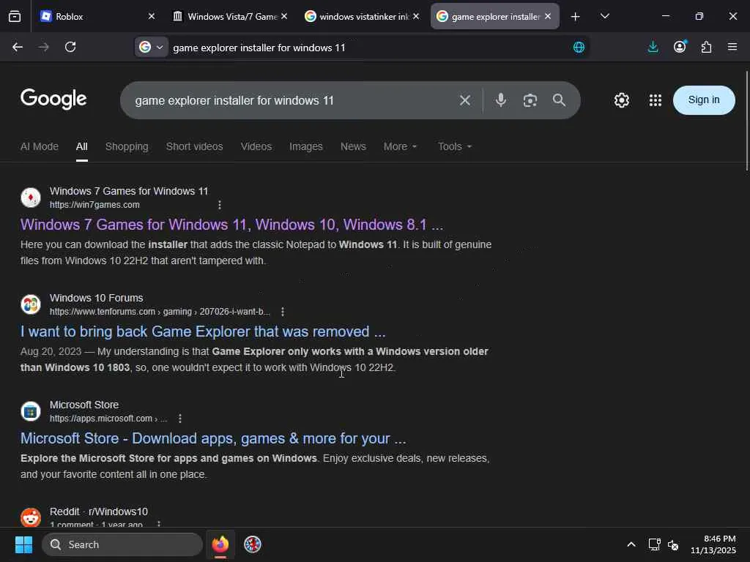Close the windows vistatinker tab
The height and width of the screenshot is (562, 750).
pyautogui.click(x=416, y=16)
